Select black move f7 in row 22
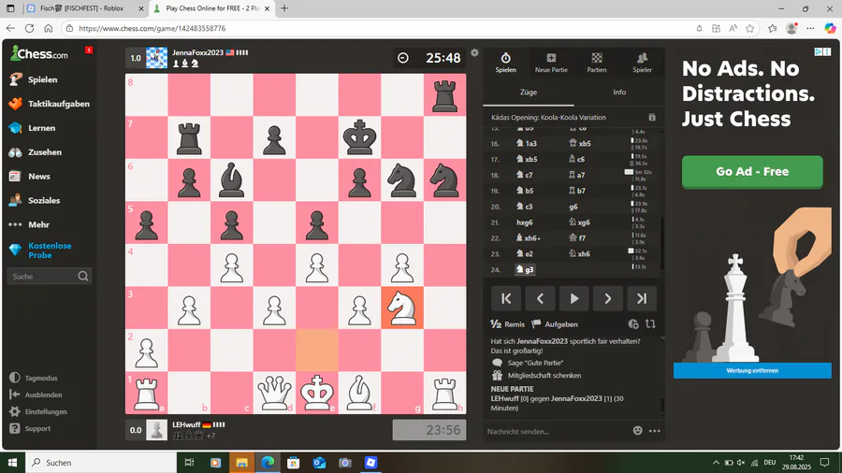This screenshot has width=842, height=473. click(577, 237)
